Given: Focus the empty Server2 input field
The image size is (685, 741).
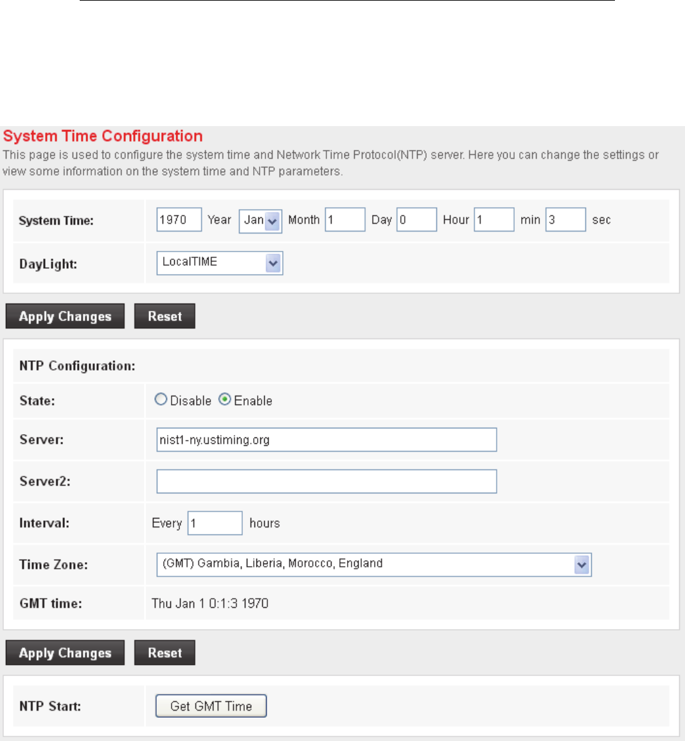Looking at the screenshot, I should tap(326, 481).
